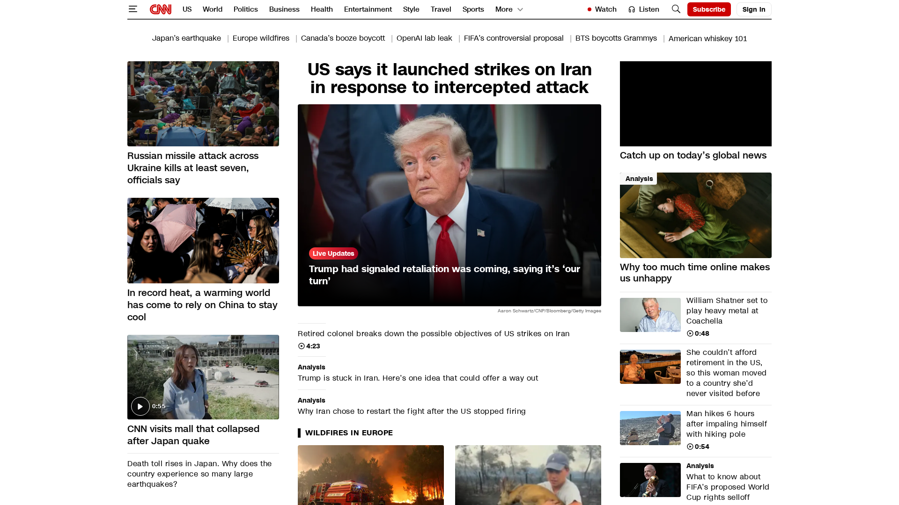The width and height of the screenshot is (899, 505).
Task: Open Japan's earthquake topic link
Action: tap(186, 38)
